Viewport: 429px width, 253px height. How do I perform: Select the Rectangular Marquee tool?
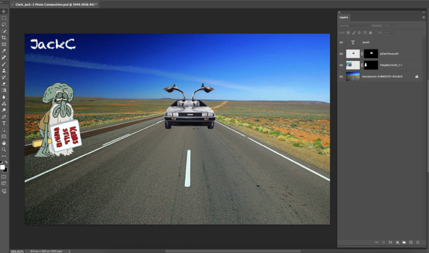pos(4,18)
